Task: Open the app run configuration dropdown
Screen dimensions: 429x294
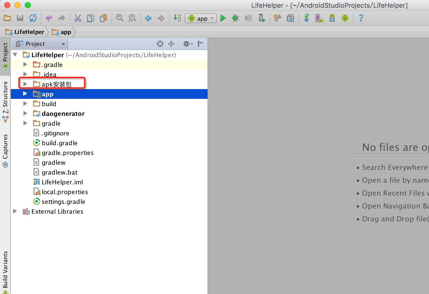Action: click(x=201, y=18)
